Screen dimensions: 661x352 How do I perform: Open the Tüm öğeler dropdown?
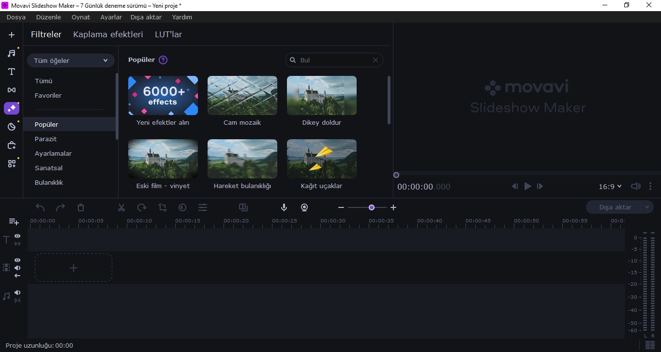point(71,60)
